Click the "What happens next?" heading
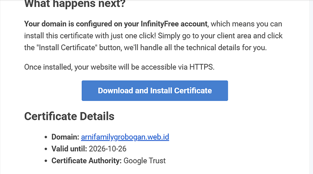Screen dimensions: 313x174 click(x=75, y=4)
